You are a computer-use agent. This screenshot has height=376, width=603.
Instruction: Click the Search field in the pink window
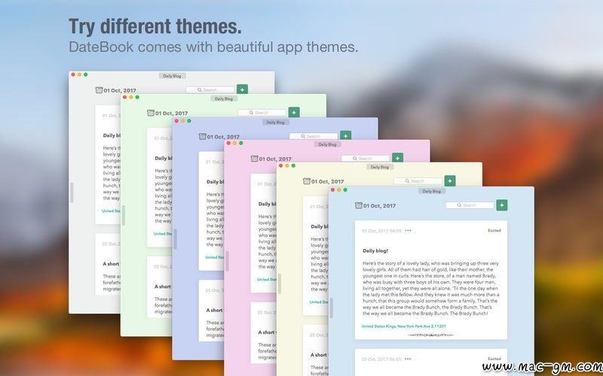click(x=366, y=159)
